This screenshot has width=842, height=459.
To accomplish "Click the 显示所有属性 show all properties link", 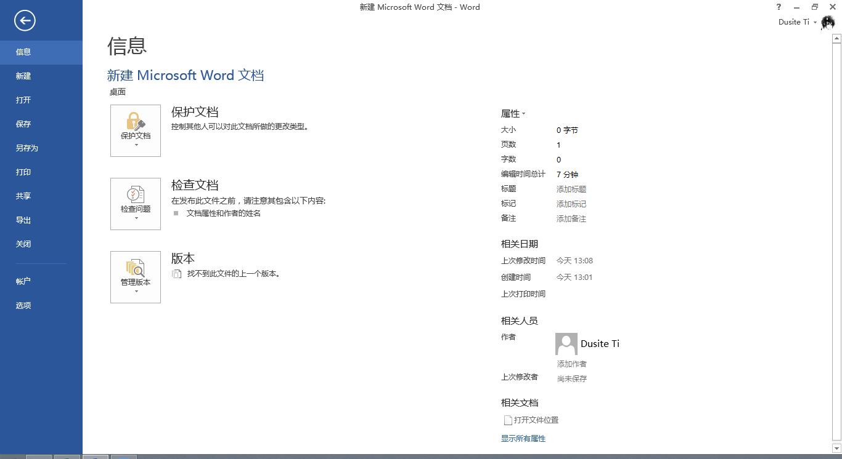I will [523, 438].
